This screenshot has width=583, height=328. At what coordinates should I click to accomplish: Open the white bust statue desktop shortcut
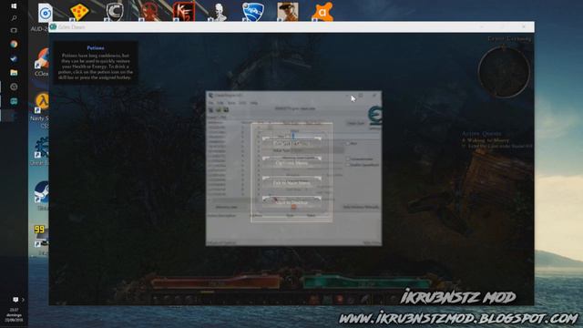point(219,12)
